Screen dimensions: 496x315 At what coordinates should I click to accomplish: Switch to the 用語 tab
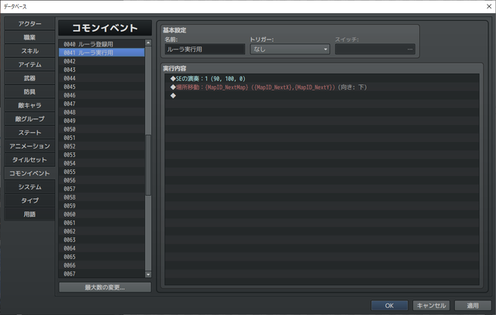coord(29,214)
